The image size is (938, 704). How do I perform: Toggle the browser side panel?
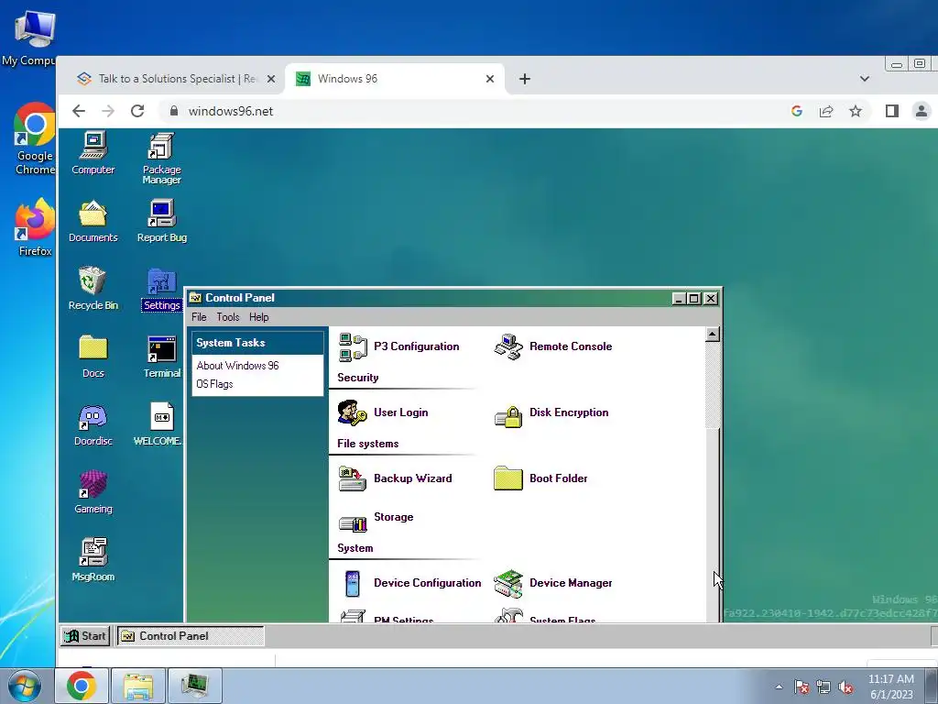(x=892, y=111)
